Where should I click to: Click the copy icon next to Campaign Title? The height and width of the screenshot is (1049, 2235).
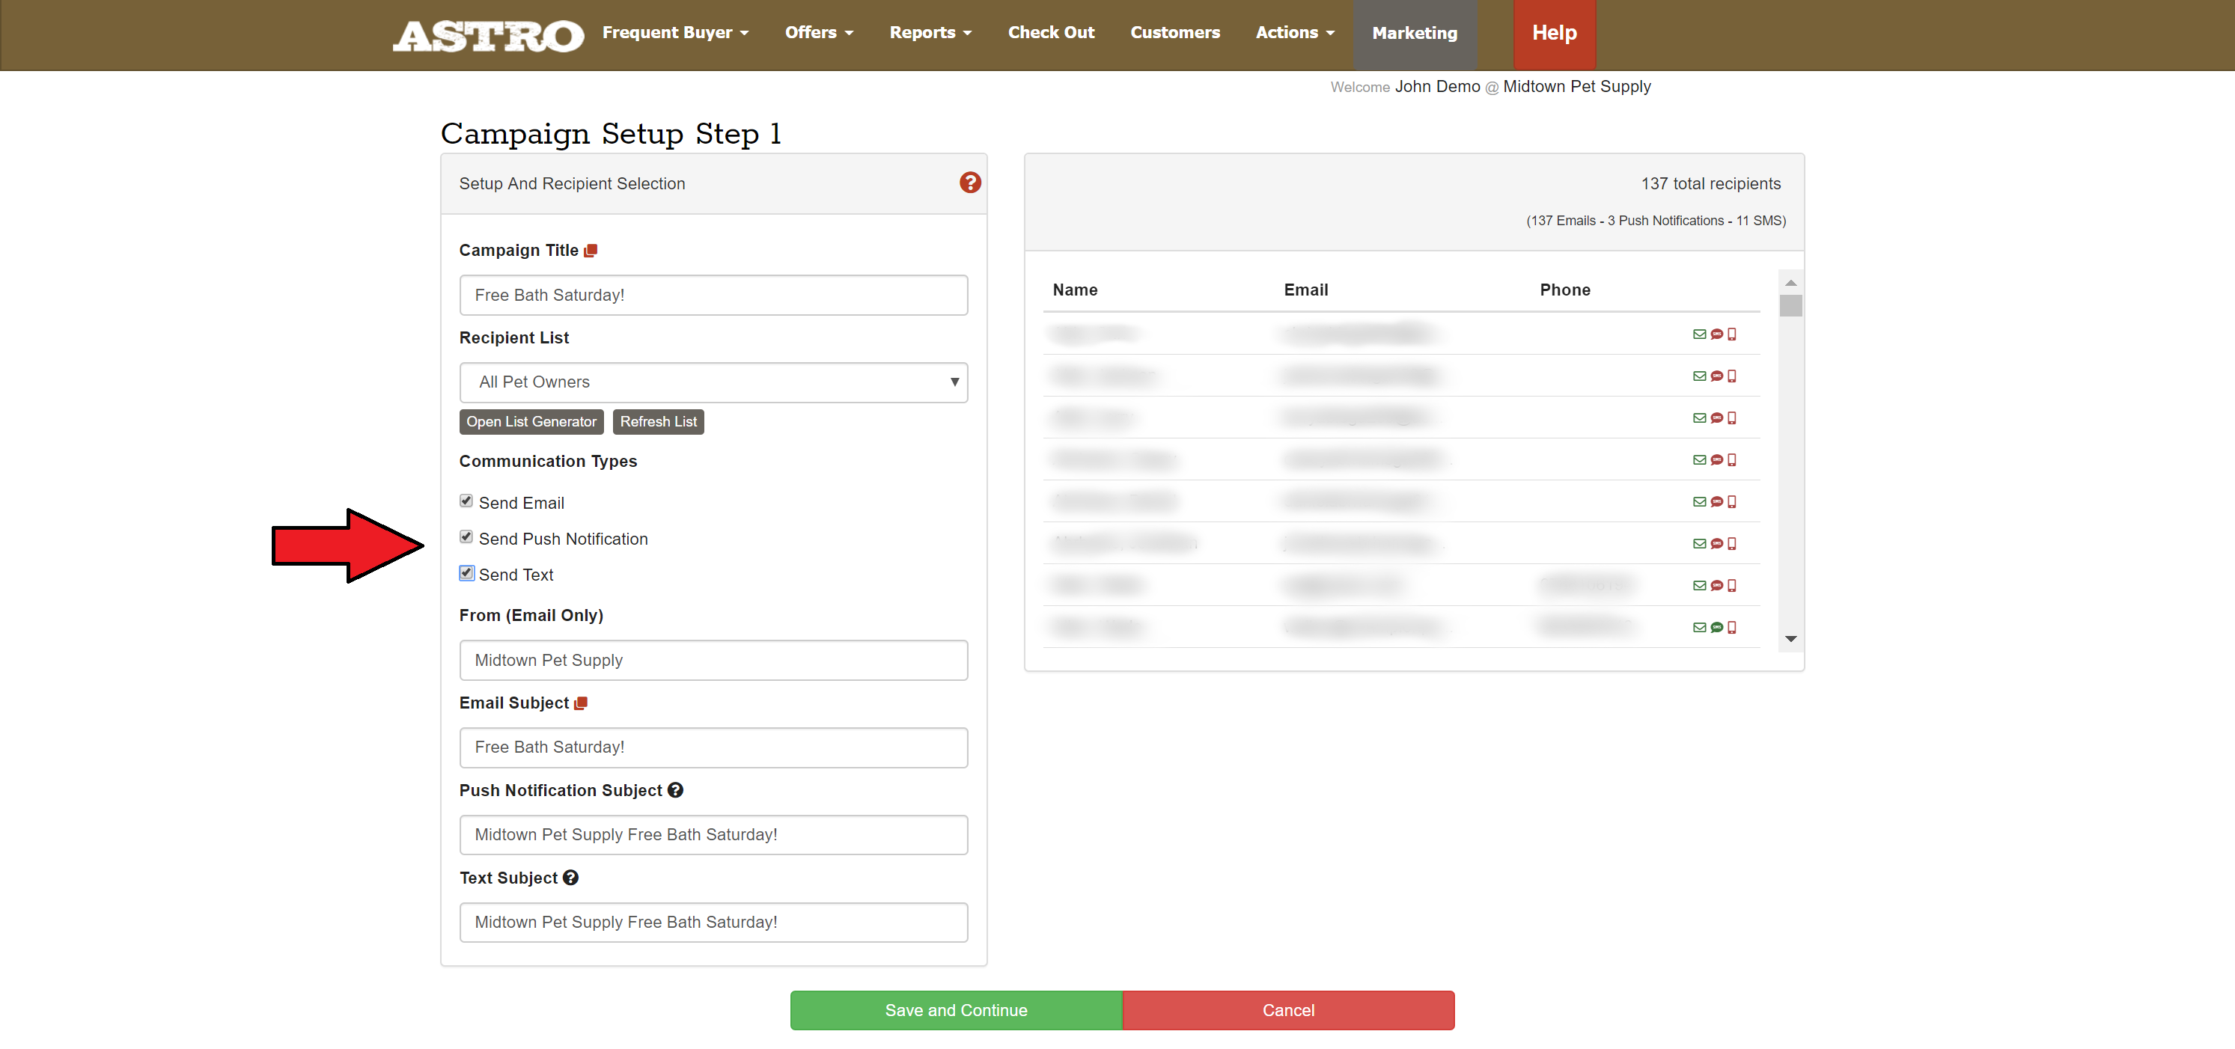(x=591, y=251)
